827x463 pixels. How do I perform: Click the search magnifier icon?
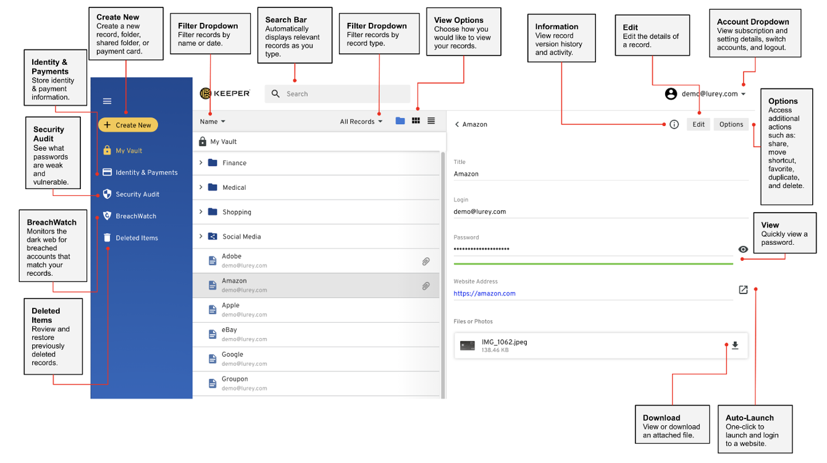[x=276, y=94]
